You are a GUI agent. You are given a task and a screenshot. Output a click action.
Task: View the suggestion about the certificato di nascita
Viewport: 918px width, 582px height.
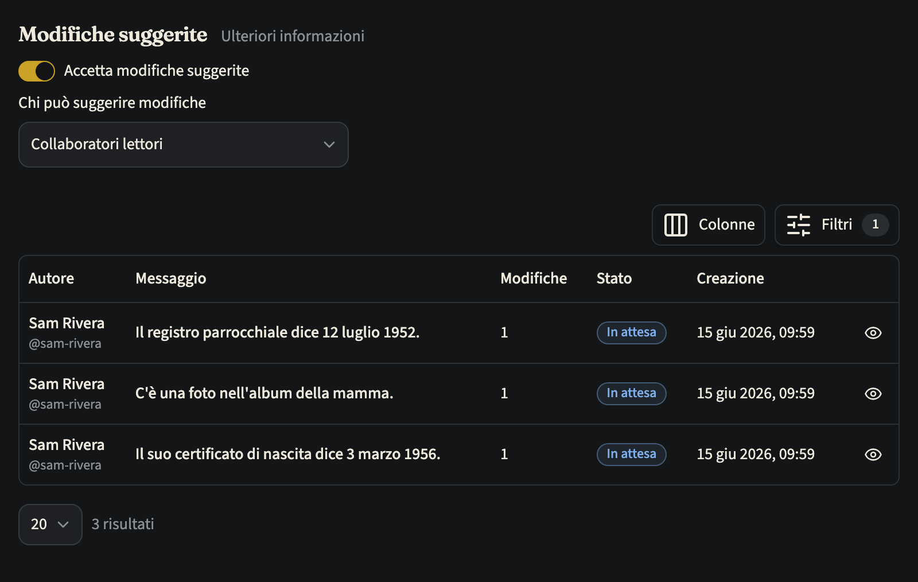[x=873, y=455]
